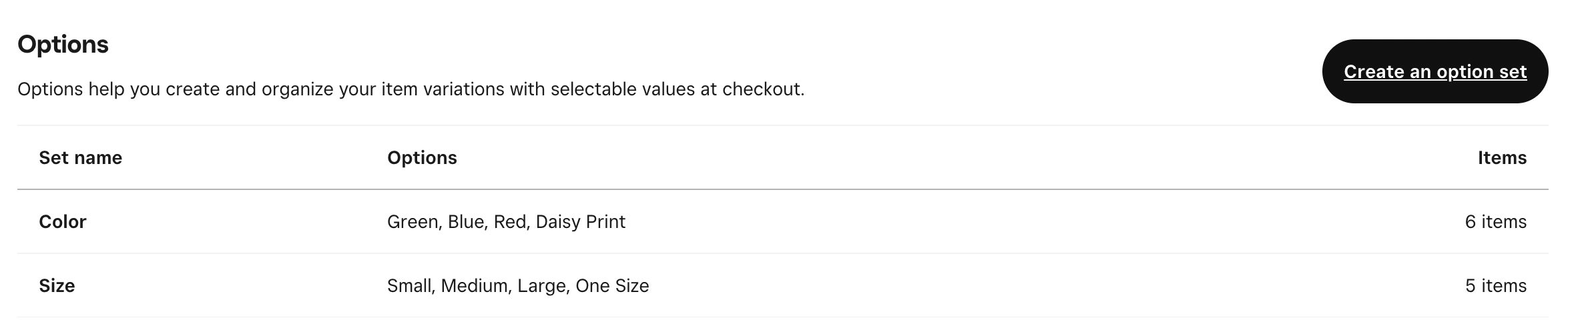Open the Size option set row

[x=57, y=286]
